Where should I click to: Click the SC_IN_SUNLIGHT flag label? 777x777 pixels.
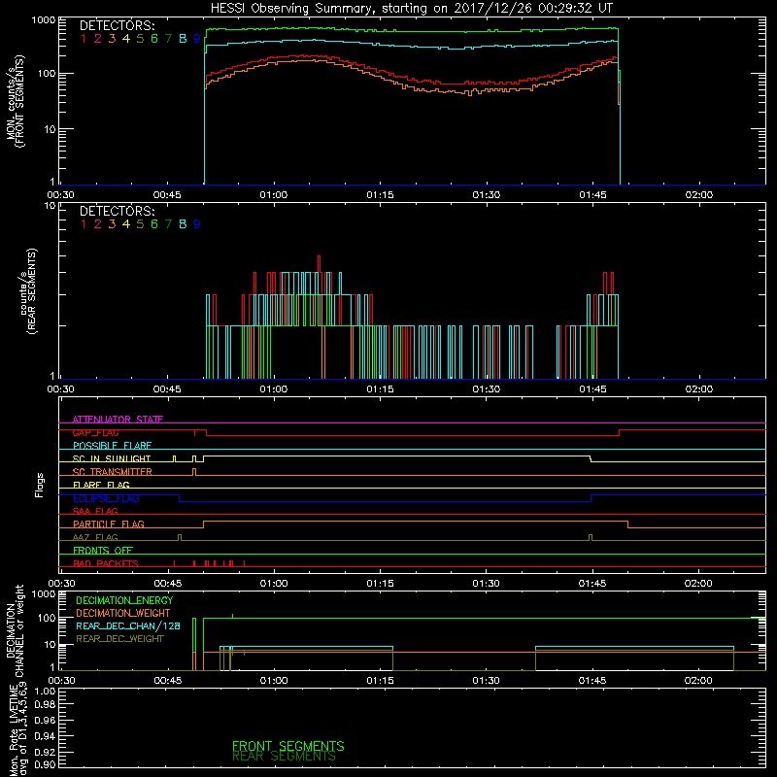[112, 458]
